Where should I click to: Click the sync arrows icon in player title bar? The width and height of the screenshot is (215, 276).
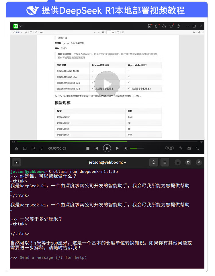tap(157, 26)
